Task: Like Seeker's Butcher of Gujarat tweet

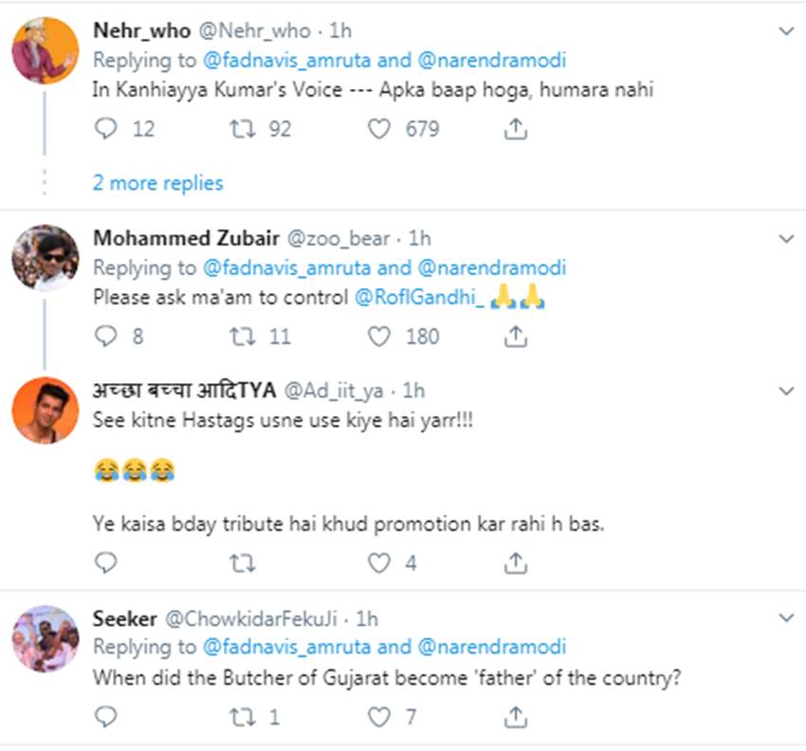Action: (379, 717)
